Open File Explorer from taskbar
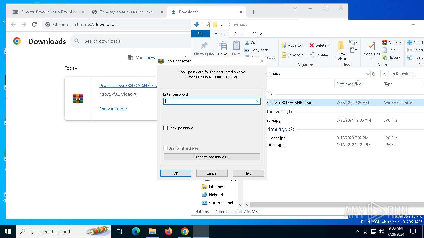424x238 pixels. pyautogui.click(x=152, y=231)
